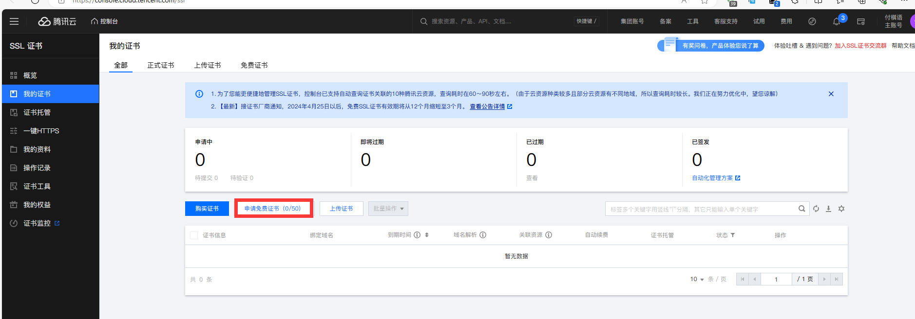Open the layout settings window icon in header
915x319 pixels.
(861, 21)
